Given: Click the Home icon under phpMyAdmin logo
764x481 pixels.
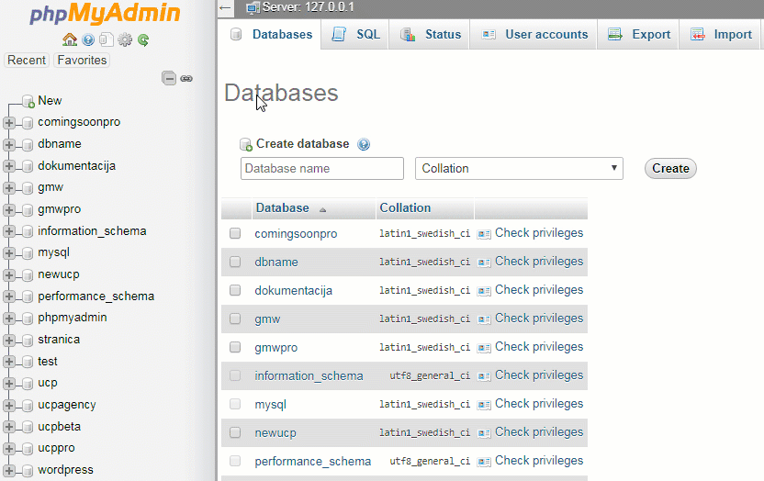Looking at the screenshot, I should [70, 39].
